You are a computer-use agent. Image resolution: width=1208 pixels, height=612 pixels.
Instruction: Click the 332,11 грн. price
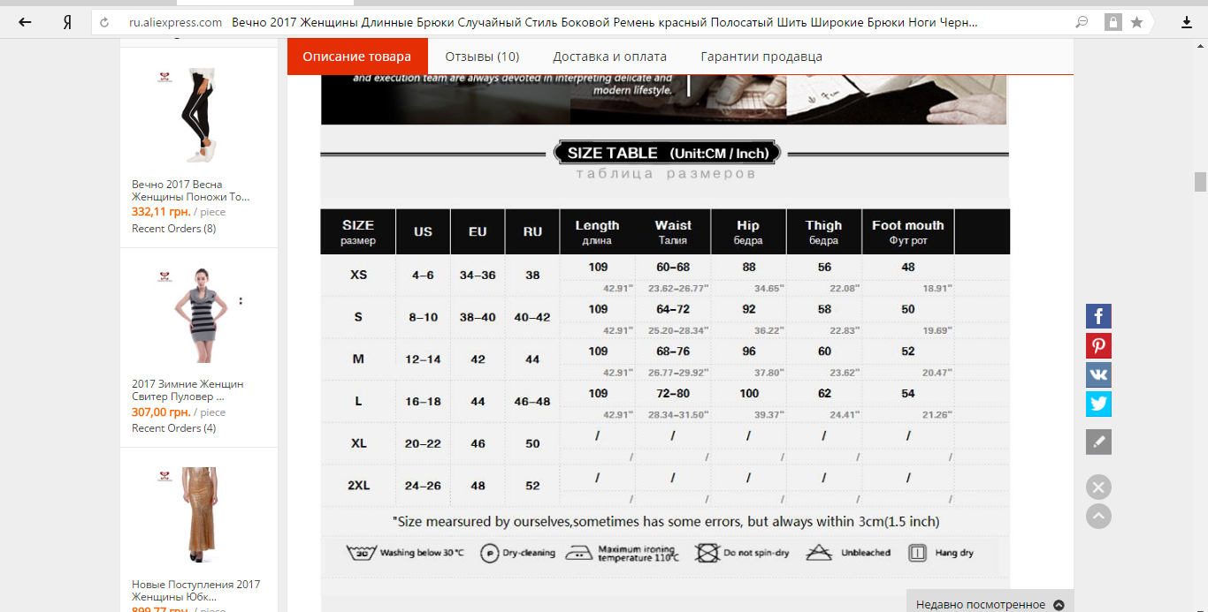[x=161, y=212]
